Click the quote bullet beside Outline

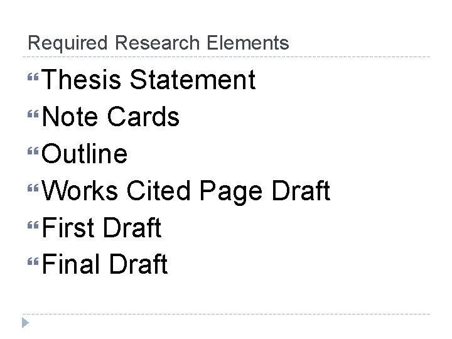[33, 151]
